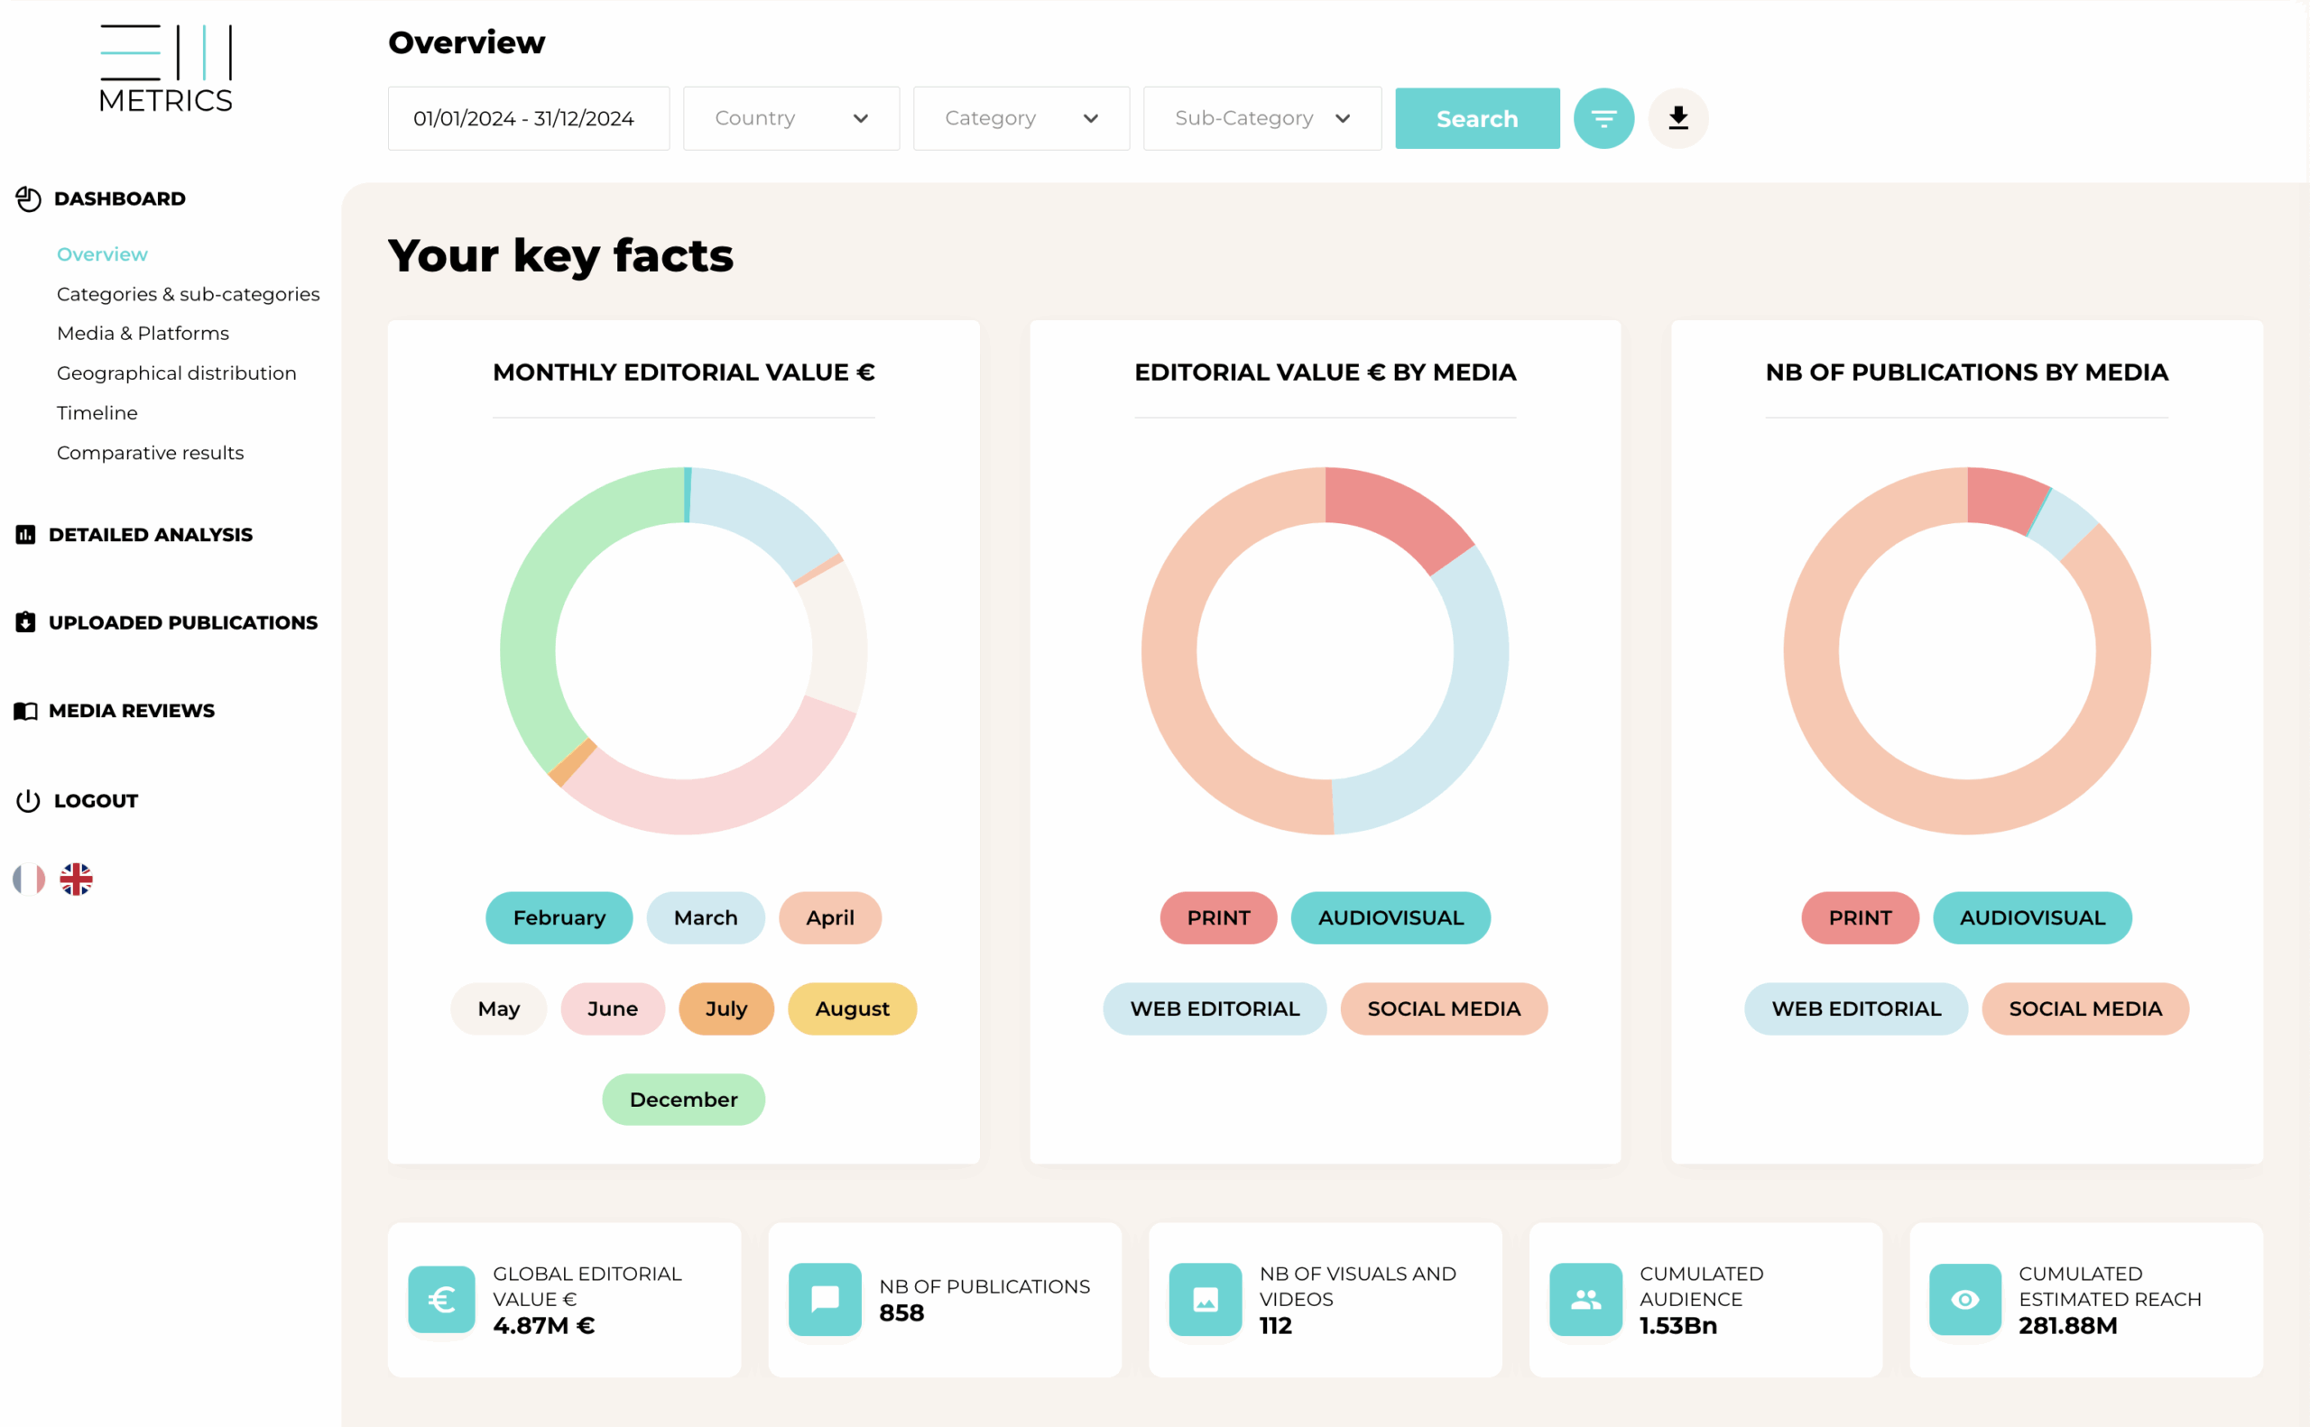Open the Timeline page
This screenshot has height=1427, width=2310.
tap(97, 412)
